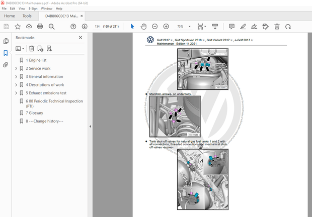Screen dimensions: 312x217
Task: Open attachments paperclip panel
Action: [6, 65]
